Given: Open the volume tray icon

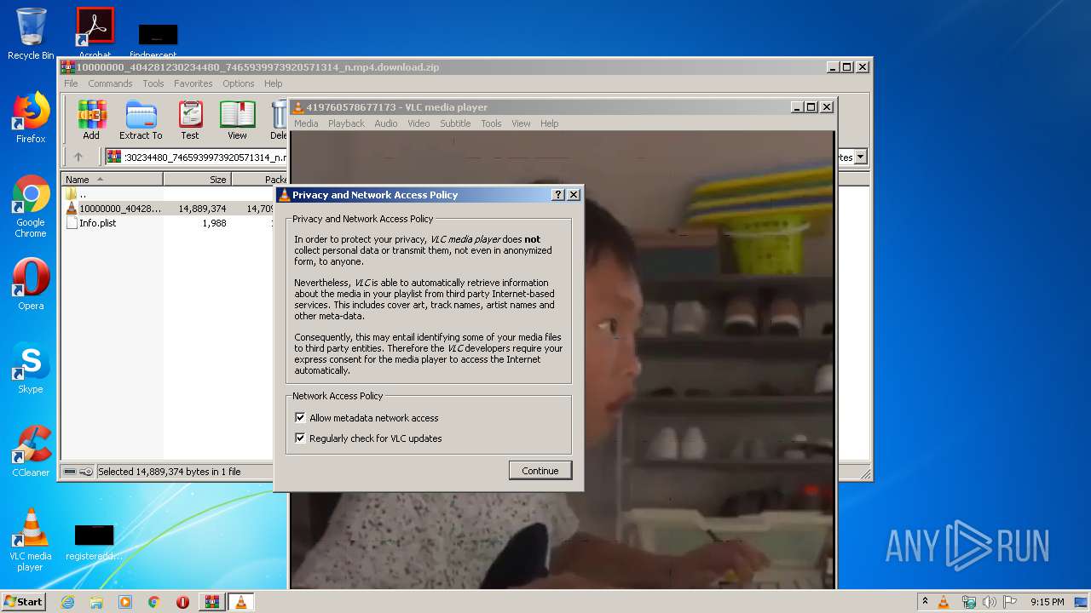Looking at the screenshot, I should [989, 602].
